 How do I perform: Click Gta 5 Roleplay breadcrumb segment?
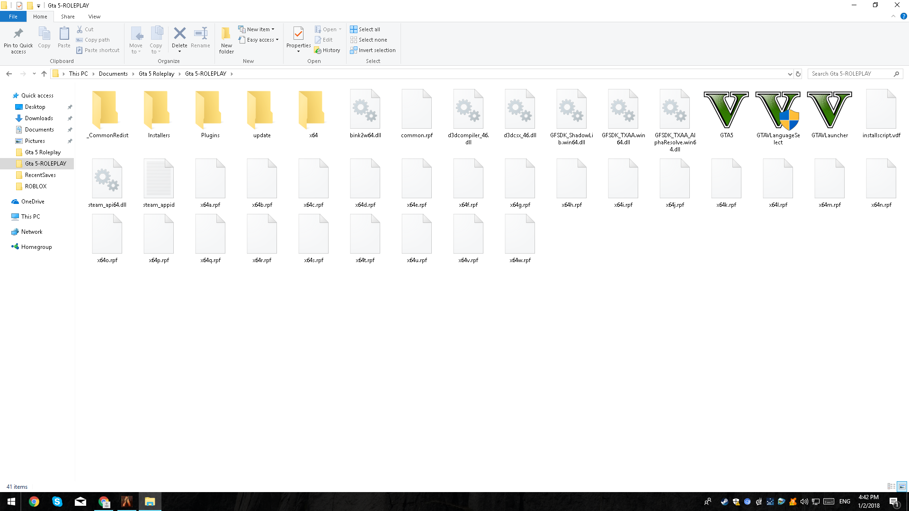pos(156,74)
